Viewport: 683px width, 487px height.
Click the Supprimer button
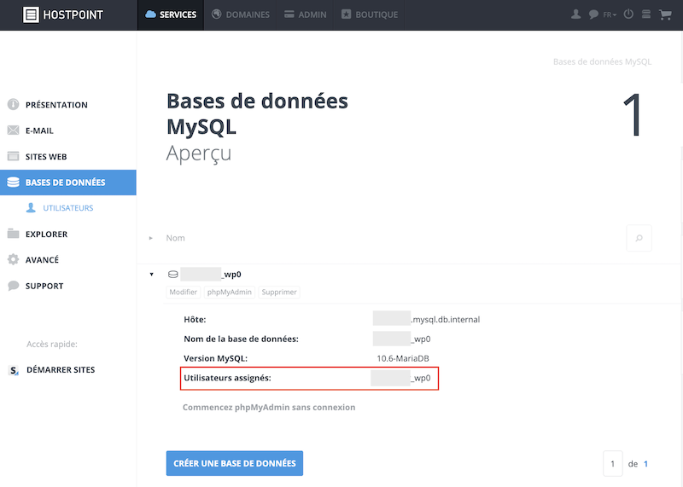(x=279, y=292)
